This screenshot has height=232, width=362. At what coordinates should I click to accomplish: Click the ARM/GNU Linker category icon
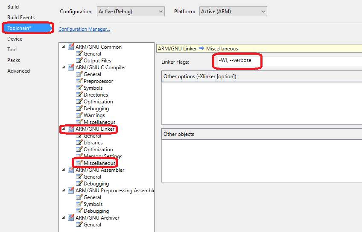(x=71, y=129)
